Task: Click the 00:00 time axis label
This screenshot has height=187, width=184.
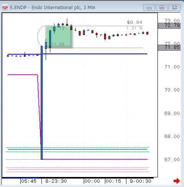Action: (92, 181)
